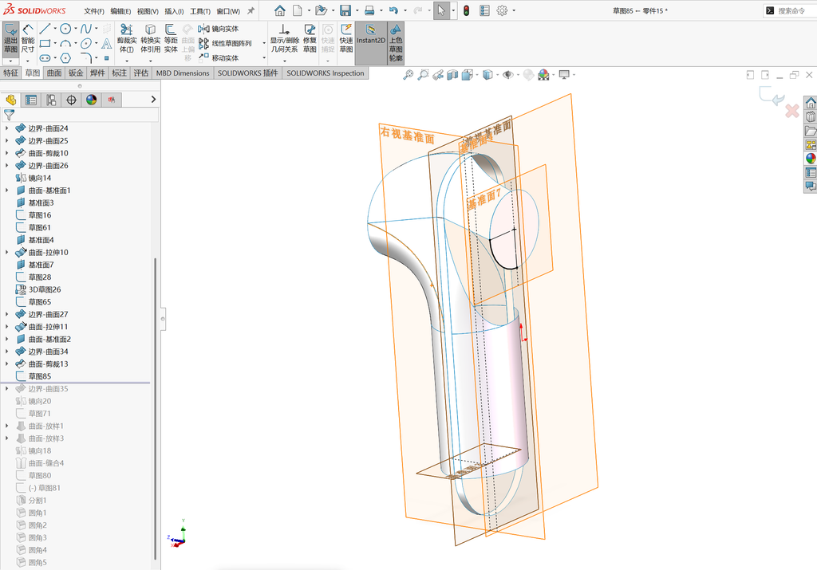Viewport: 817px width, 570px height.
Task: Pin the menu bar with pushpin icon
Action: [x=251, y=10]
